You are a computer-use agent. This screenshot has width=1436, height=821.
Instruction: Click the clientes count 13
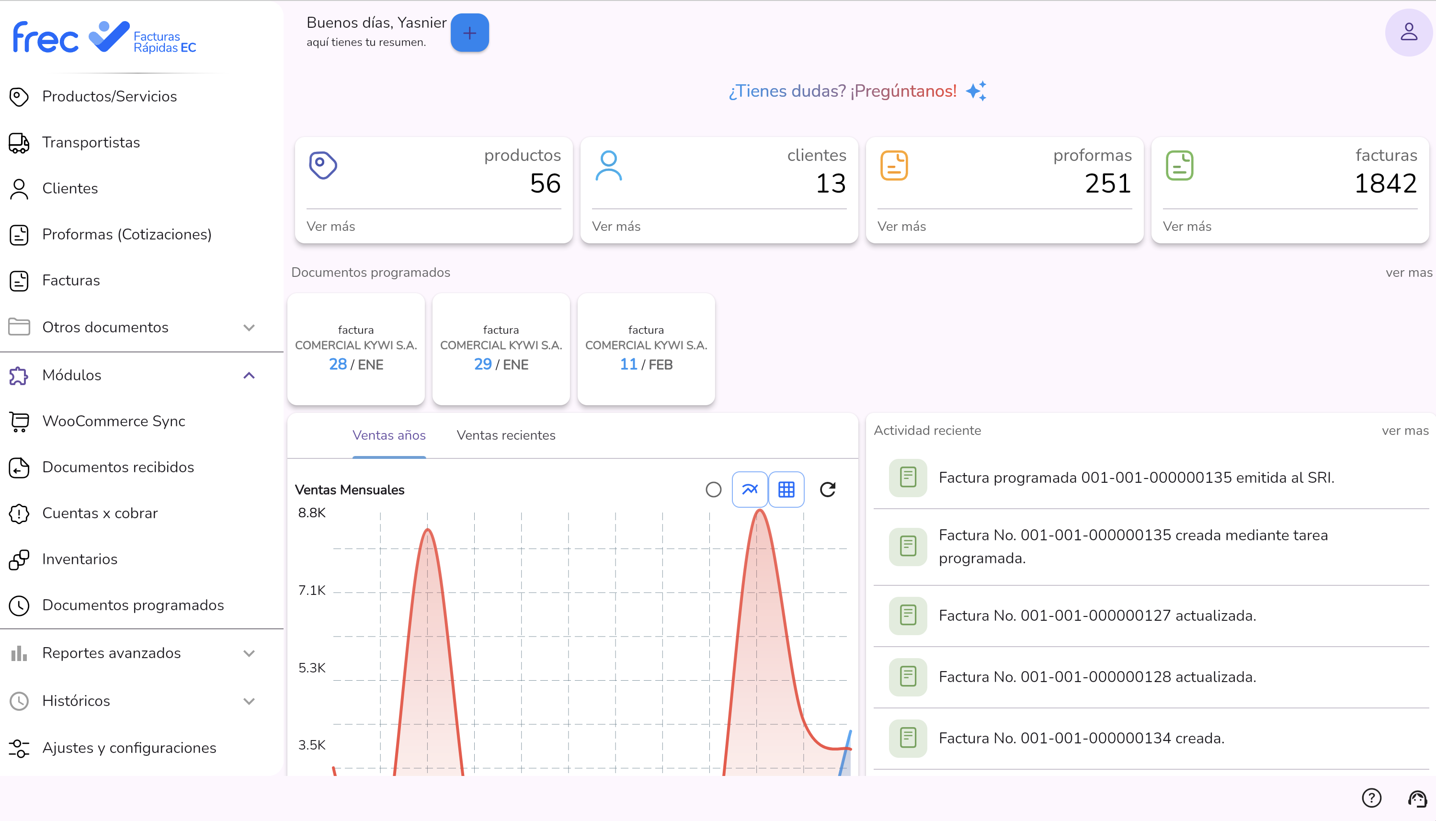pyautogui.click(x=831, y=184)
